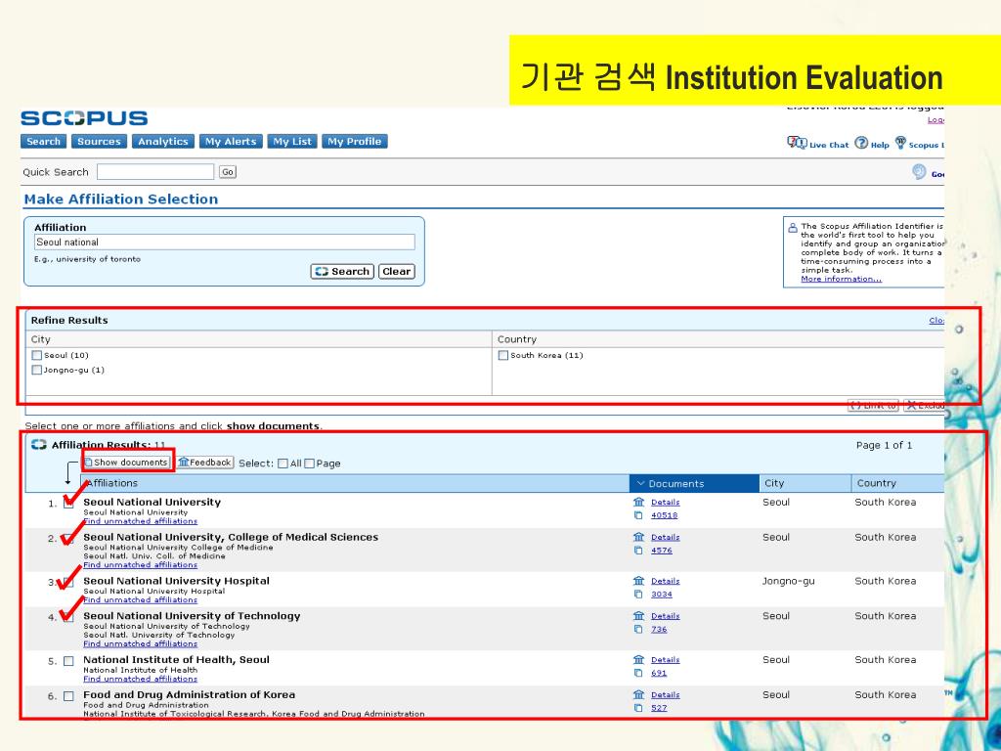Sort by the City column header
This screenshot has width=1001, height=751.
click(x=805, y=483)
